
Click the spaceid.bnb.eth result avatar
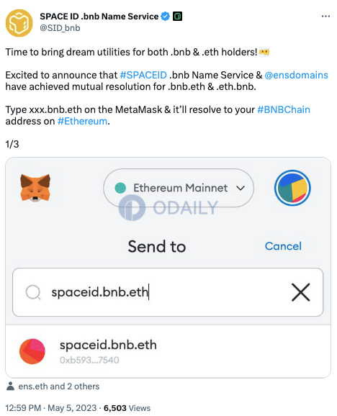pos(32,351)
